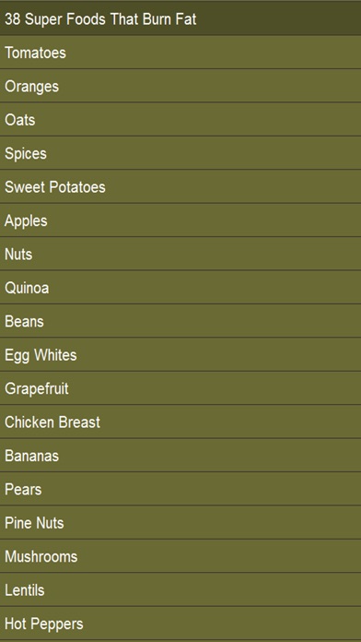Choose Grapefruit from the list
This screenshot has height=642, width=361.
coord(180,388)
